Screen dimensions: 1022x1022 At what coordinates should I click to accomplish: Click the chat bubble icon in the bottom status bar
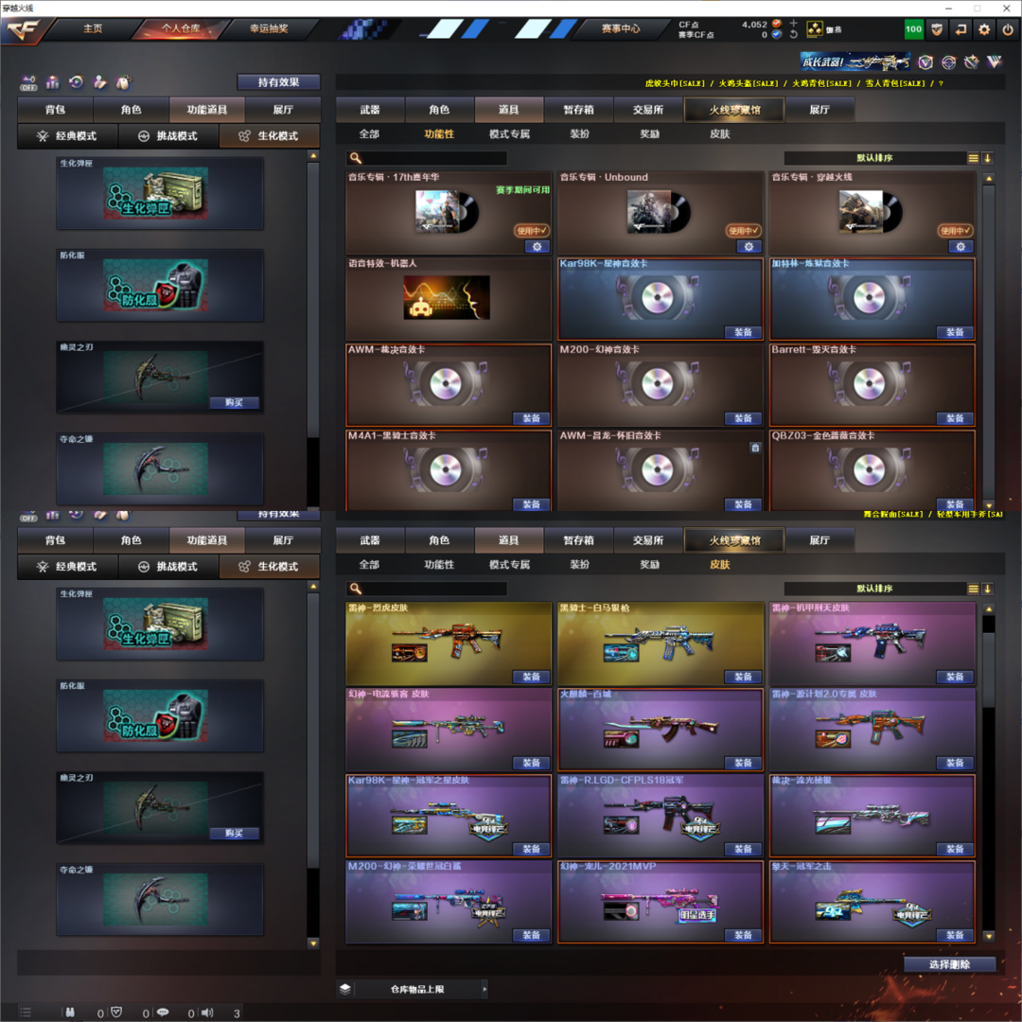(163, 1013)
